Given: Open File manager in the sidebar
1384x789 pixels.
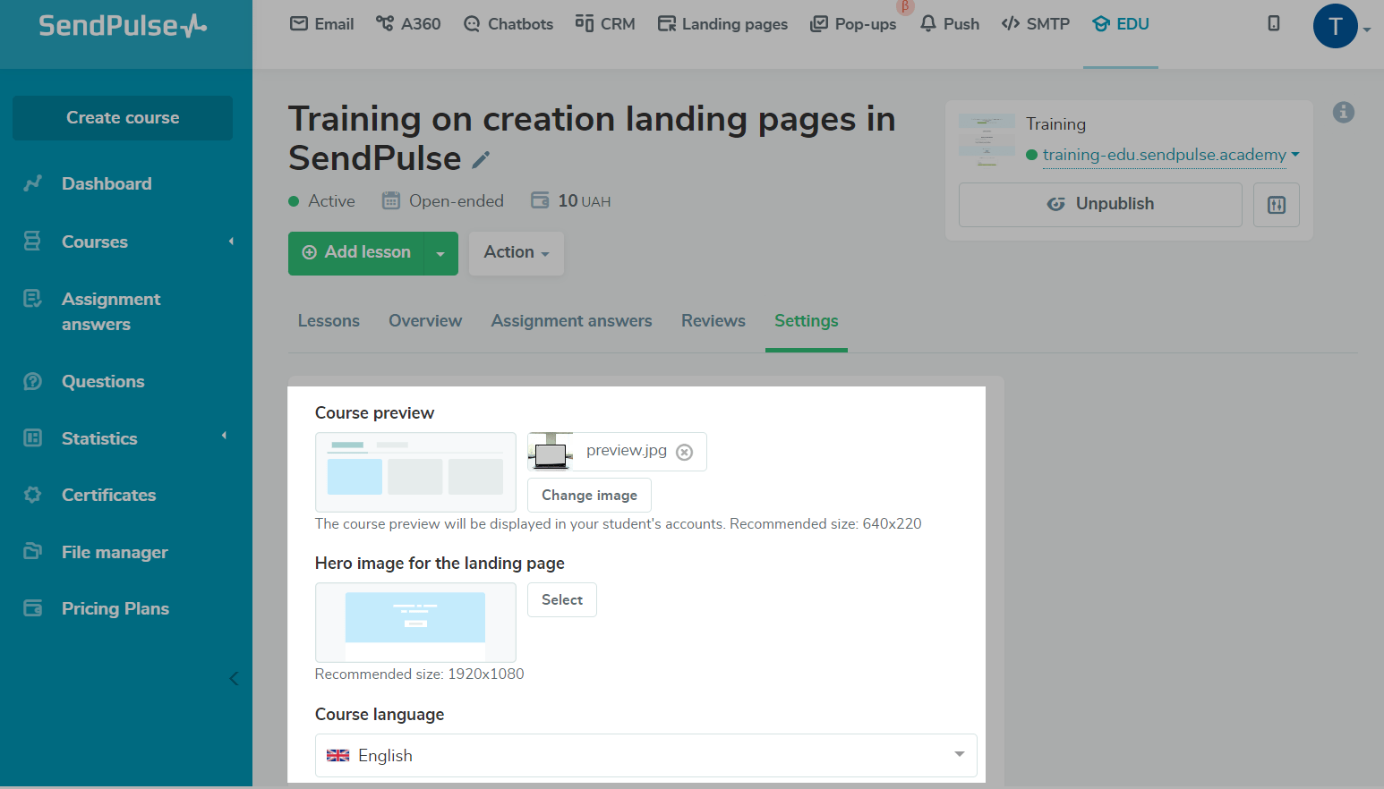Looking at the screenshot, I should pyautogui.click(x=115, y=552).
